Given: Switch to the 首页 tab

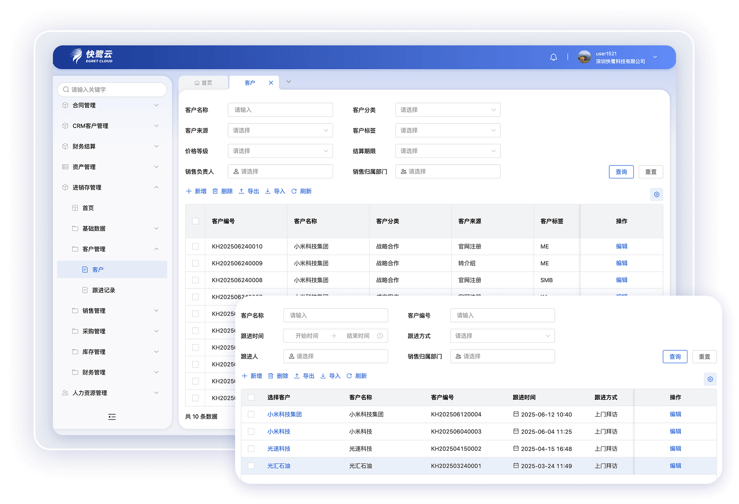Looking at the screenshot, I should point(204,83).
